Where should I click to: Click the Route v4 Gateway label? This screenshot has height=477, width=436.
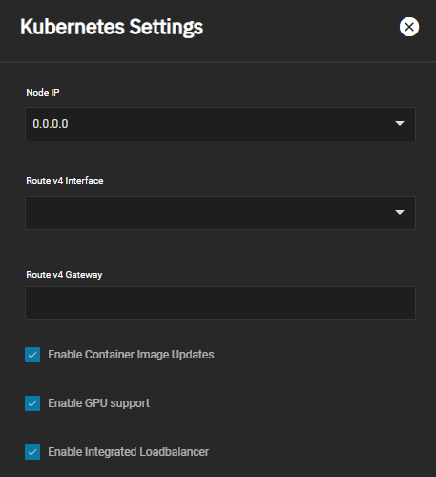(x=64, y=275)
